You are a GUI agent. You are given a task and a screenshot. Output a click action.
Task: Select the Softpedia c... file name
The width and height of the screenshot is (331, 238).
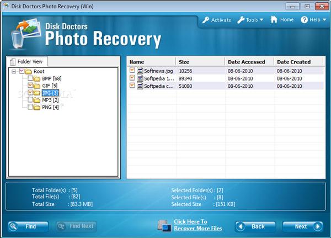point(159,86)
